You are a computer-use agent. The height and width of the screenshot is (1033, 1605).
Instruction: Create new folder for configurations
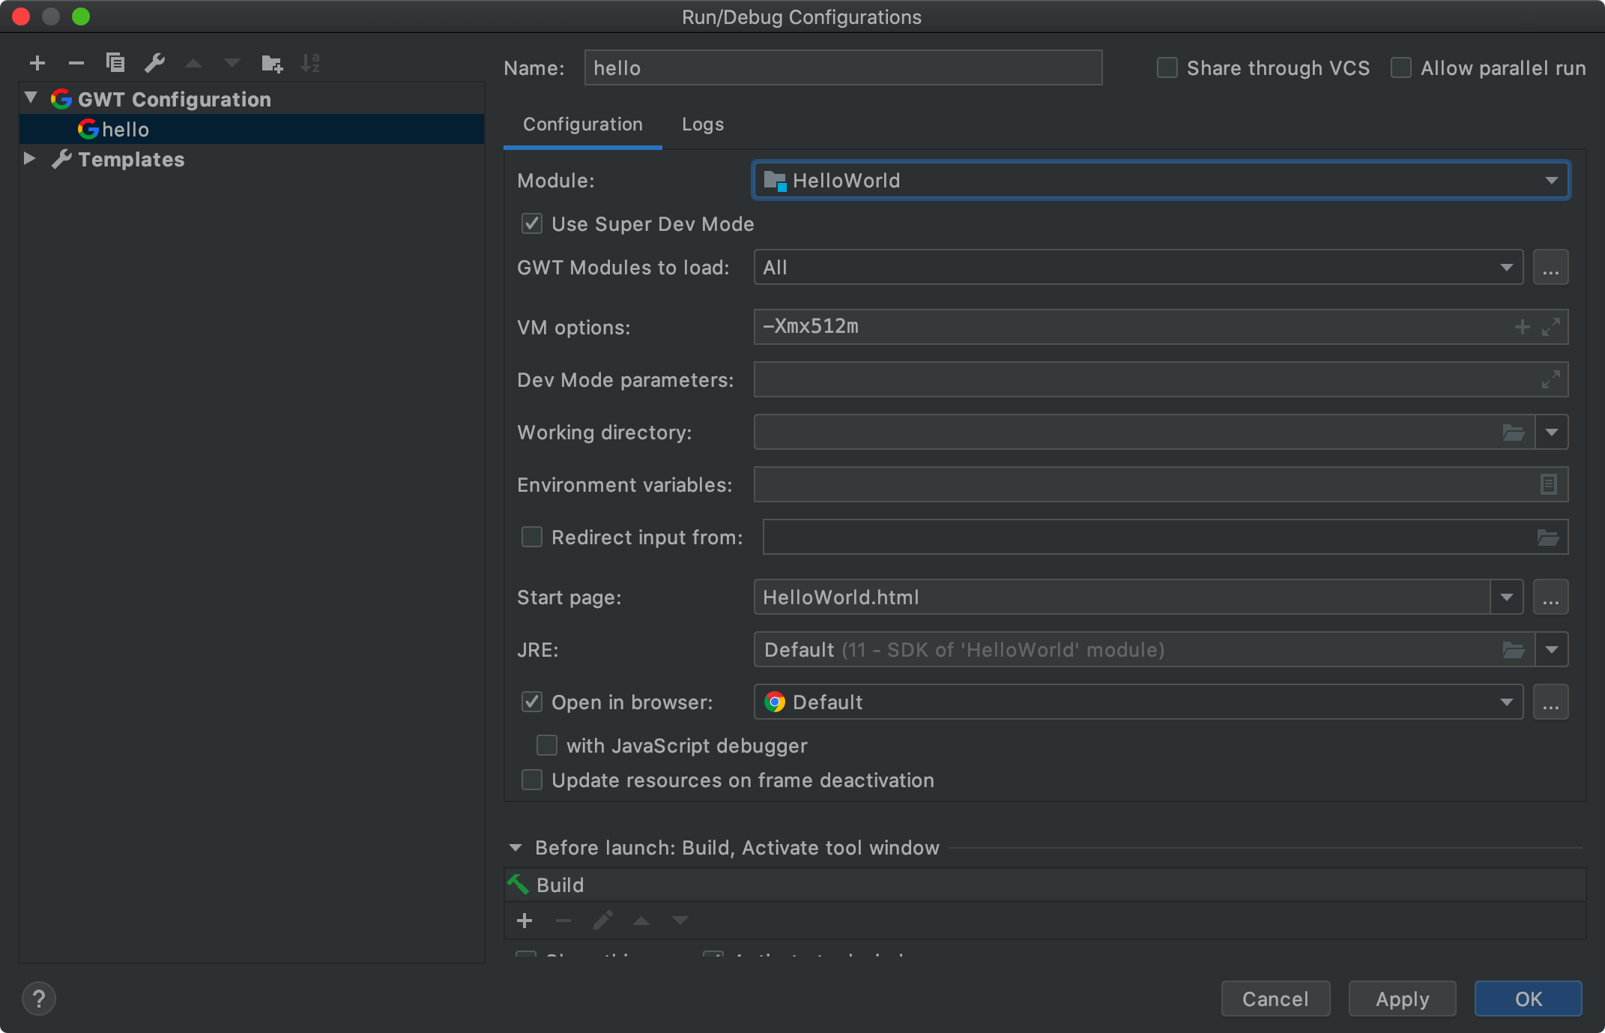271,64
